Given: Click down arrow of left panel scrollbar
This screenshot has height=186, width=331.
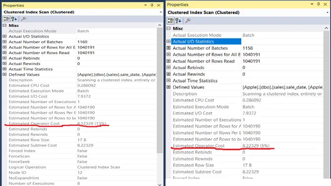Looking at the screenshot, I should 159,184.
